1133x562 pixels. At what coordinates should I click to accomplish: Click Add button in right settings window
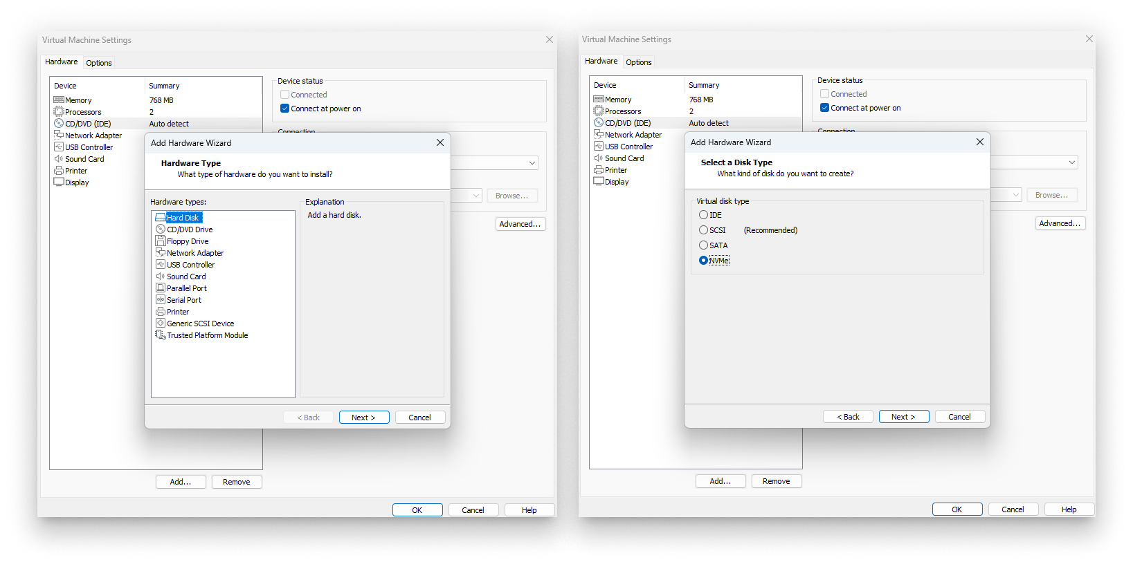pyautogui.click(x=720, y=481)
